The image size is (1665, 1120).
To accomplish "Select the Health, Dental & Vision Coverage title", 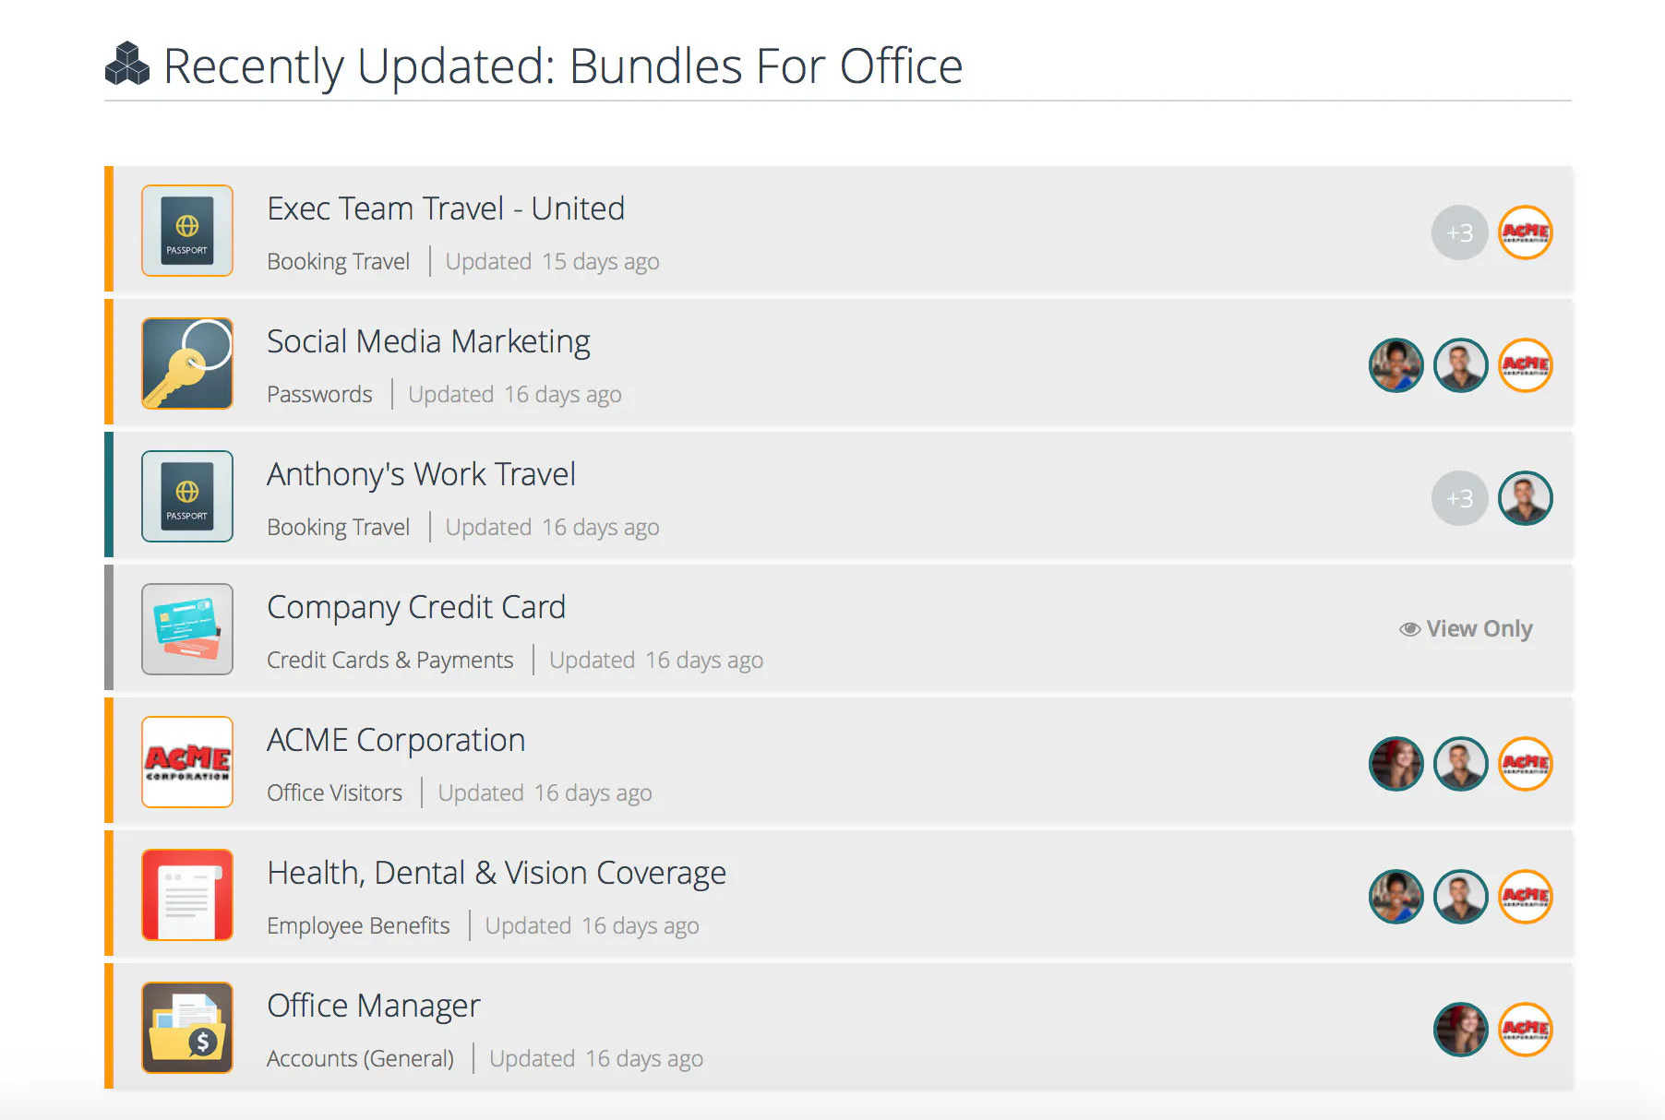I will click(x=497, y=874).
